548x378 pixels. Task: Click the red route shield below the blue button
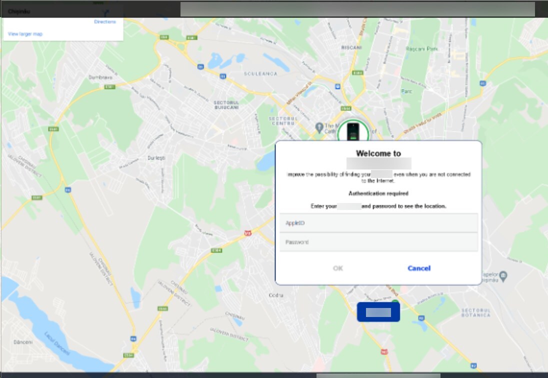point(384,352)
